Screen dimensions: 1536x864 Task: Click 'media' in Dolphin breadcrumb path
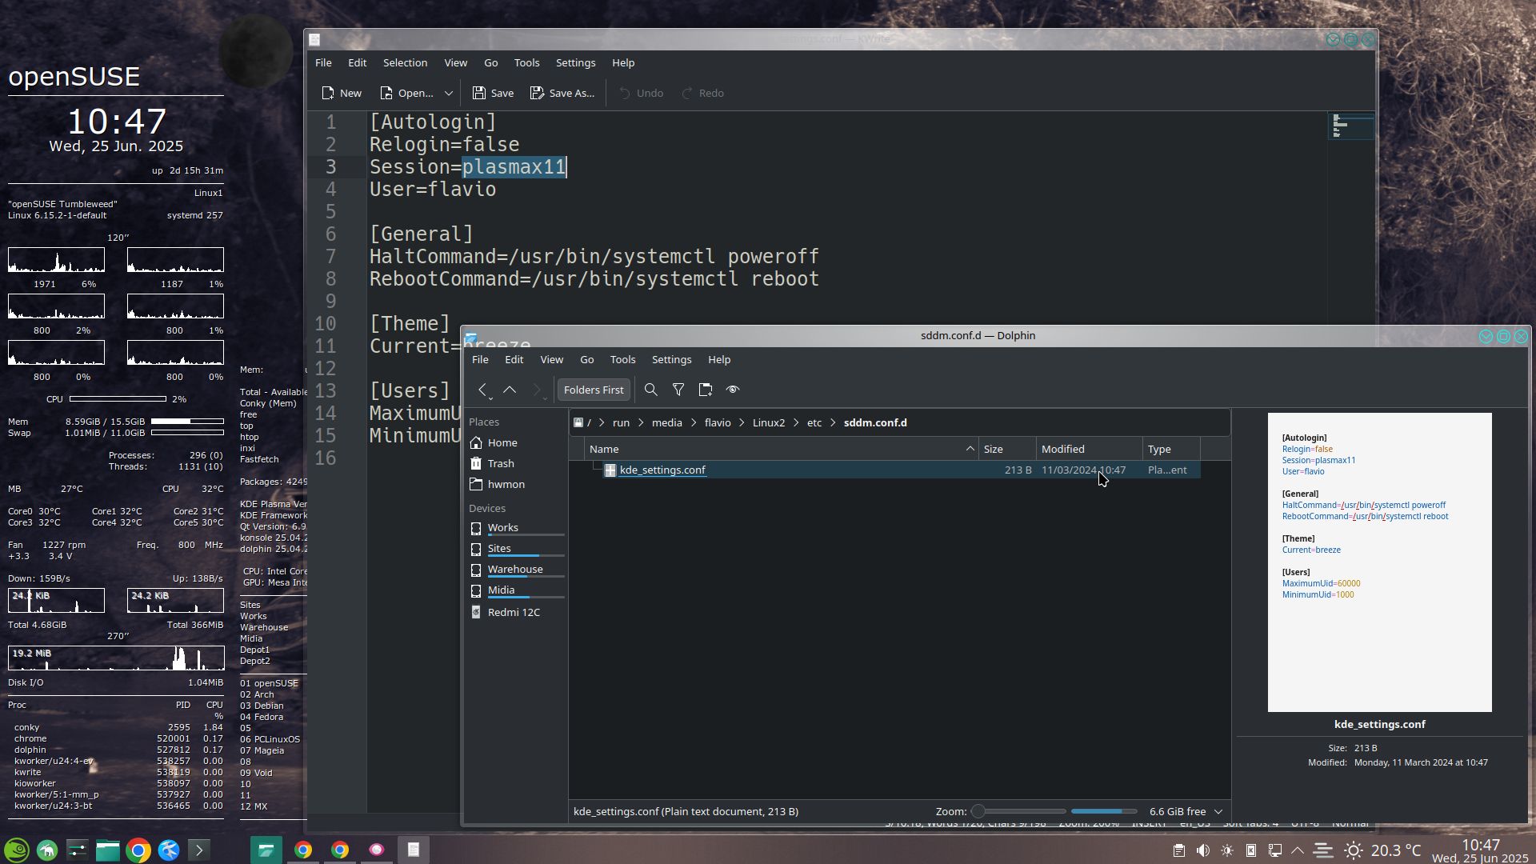coord(666,422)
